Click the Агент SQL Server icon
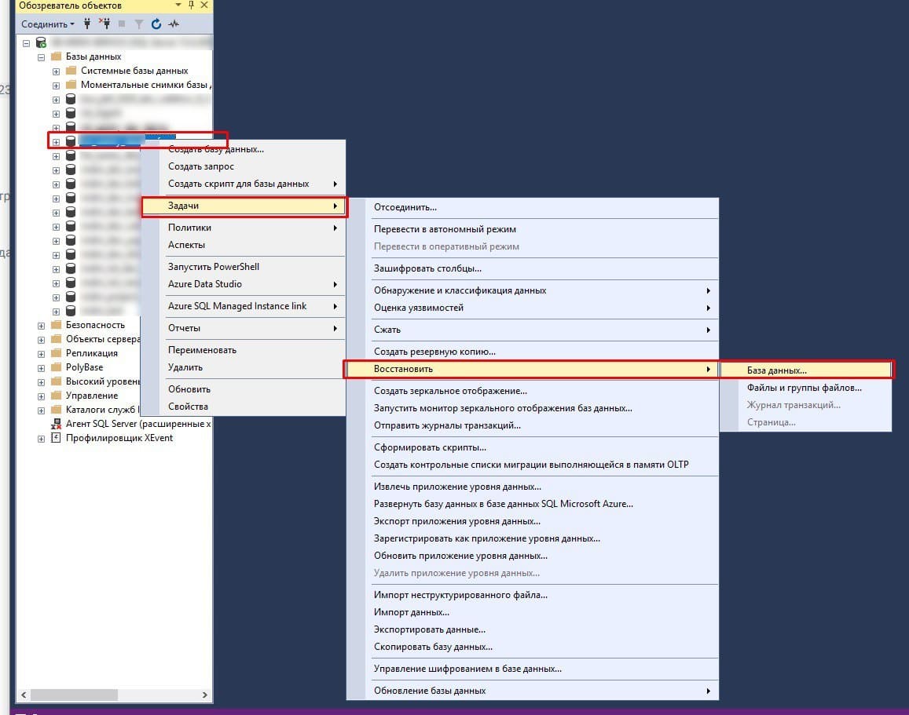Screen dimensions: 909x715 [x=56, y=424]
